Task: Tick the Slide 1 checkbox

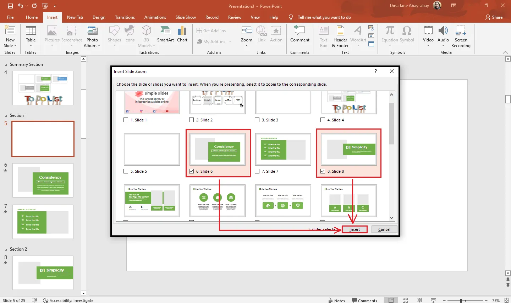Action: point(126,120)
